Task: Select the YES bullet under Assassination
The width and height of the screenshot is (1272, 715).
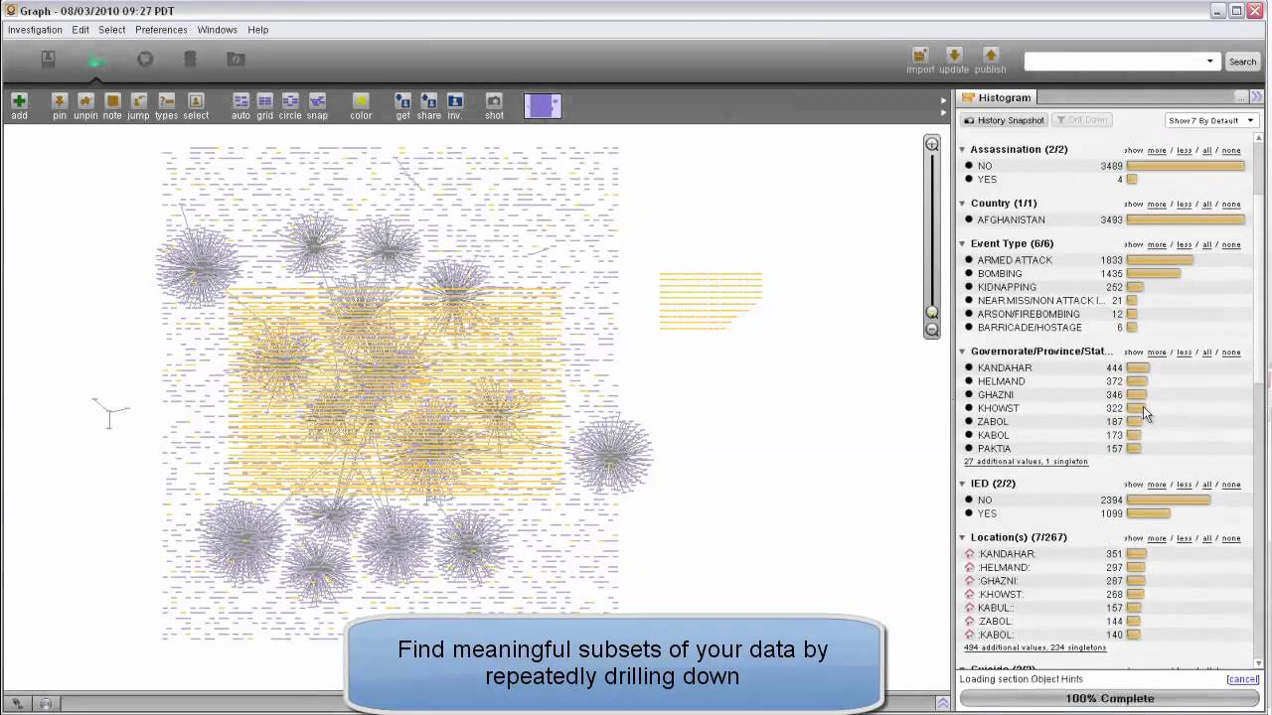Action: tap(969, 180)
